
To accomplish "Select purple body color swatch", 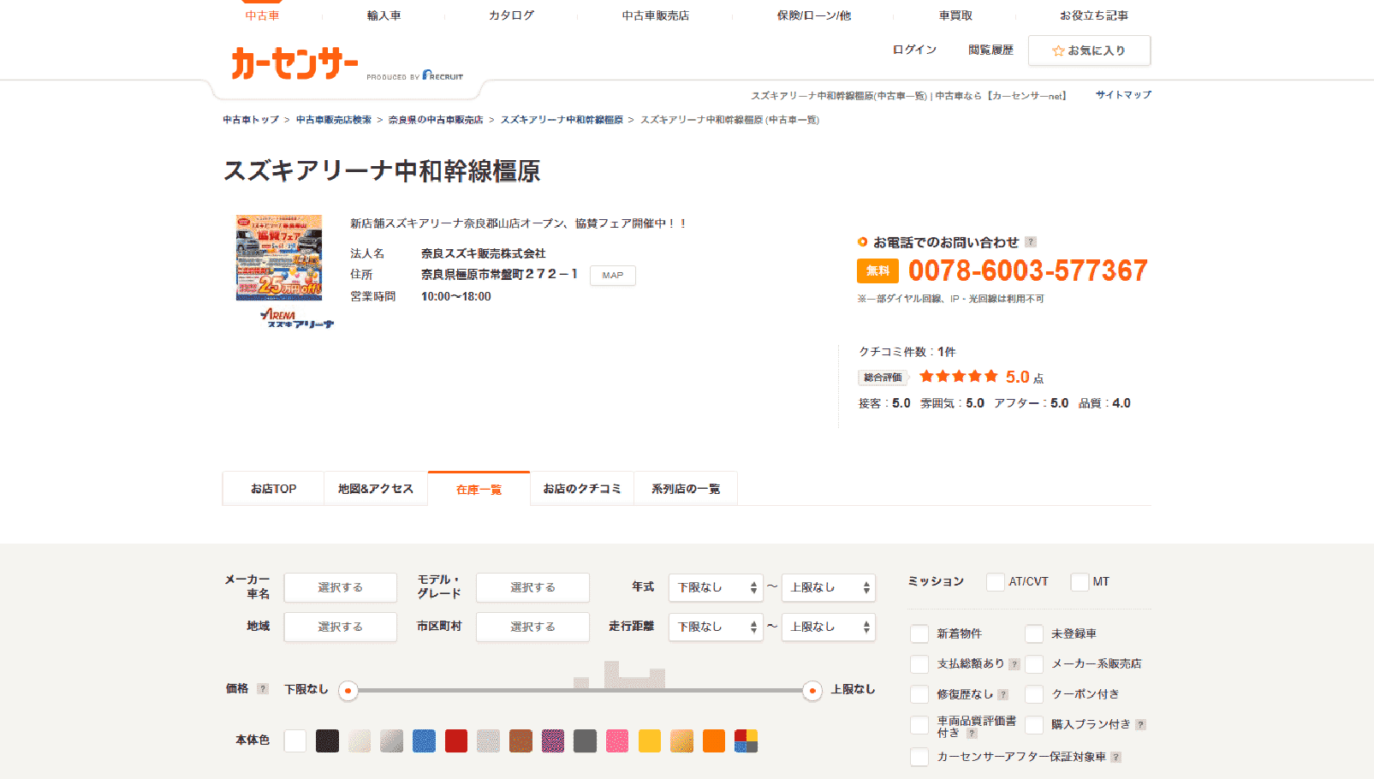I will 553,741.
